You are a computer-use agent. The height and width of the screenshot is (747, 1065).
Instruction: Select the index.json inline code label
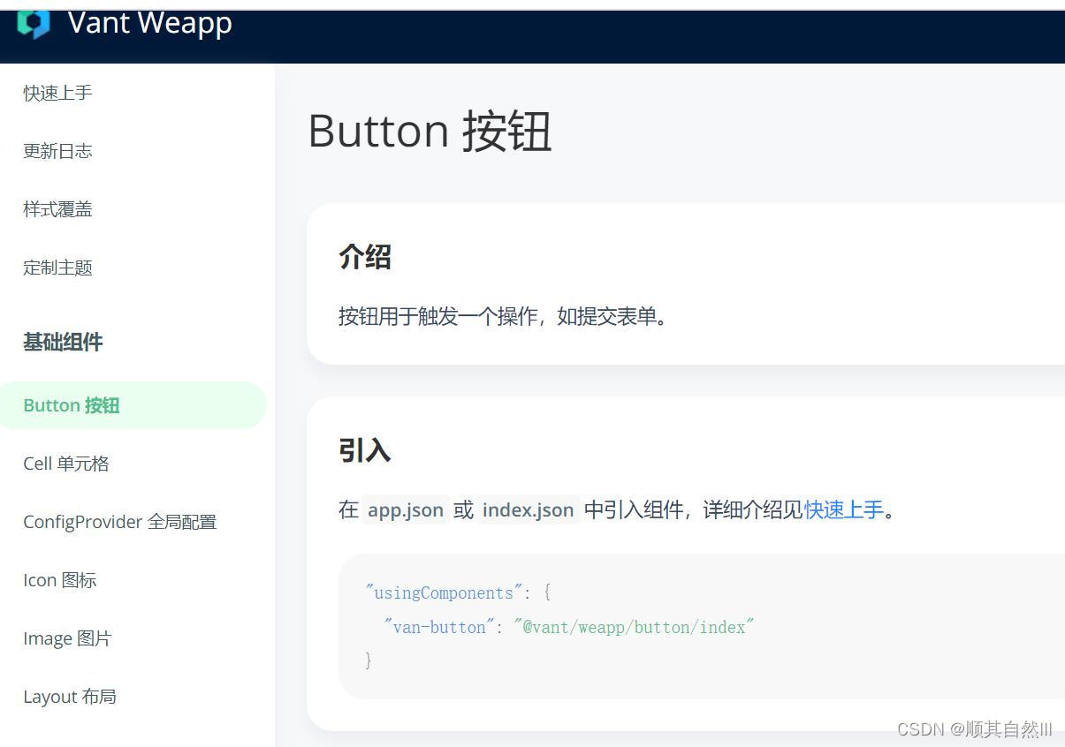coord(527,509)
